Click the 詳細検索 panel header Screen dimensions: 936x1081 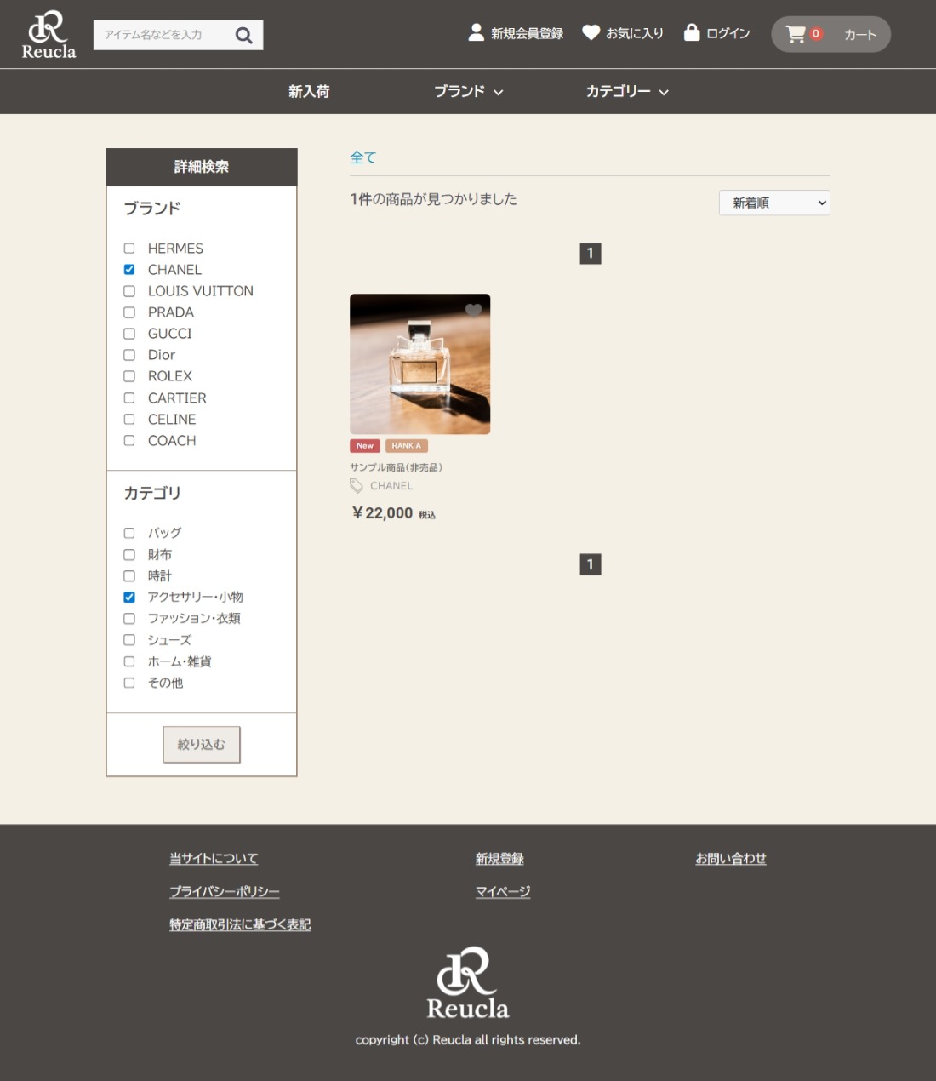coord(202,167)
